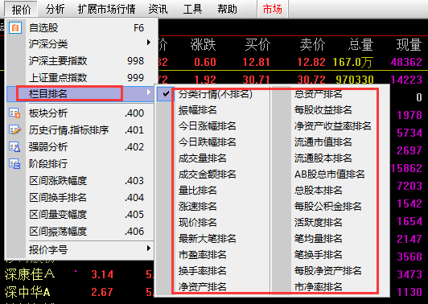This screenshot has width=428, height=304.
Task: Select 笔换手排名 in submenu
Action: tap(318, 255)
